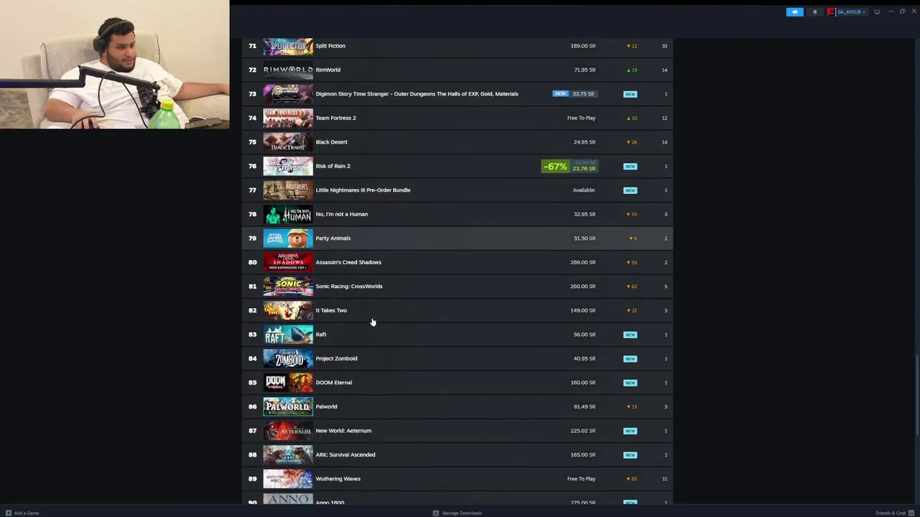Select the 'Team Fortress 2' title
Viewport: 920px width, 517px height.
click(336, 118)
